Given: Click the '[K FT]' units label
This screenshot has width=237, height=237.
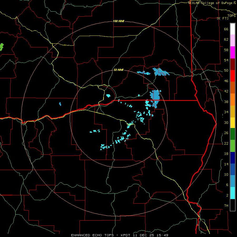Looking at the screenshot, I should point(223,18).
